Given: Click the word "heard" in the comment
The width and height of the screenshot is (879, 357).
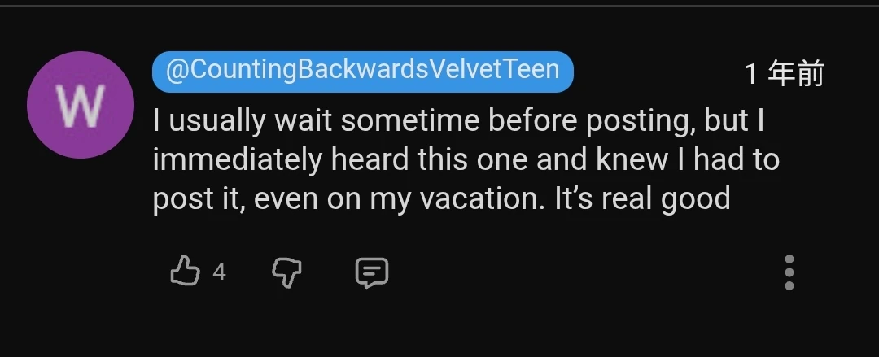Looking at the screenshot, I should [x=370, y=160].
